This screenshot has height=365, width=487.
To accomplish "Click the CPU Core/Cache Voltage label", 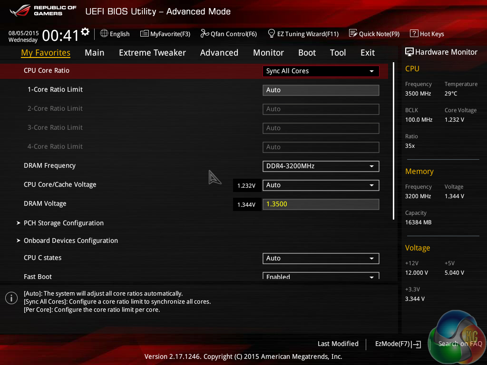I will coord(60,185).
